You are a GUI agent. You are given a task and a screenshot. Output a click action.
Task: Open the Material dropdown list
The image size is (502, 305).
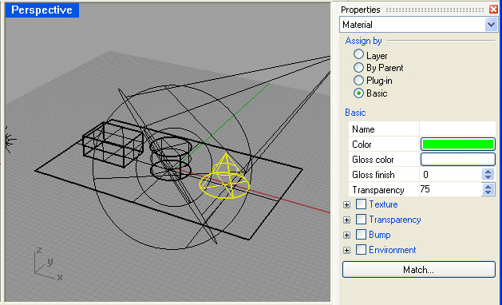tap(491, 25)
